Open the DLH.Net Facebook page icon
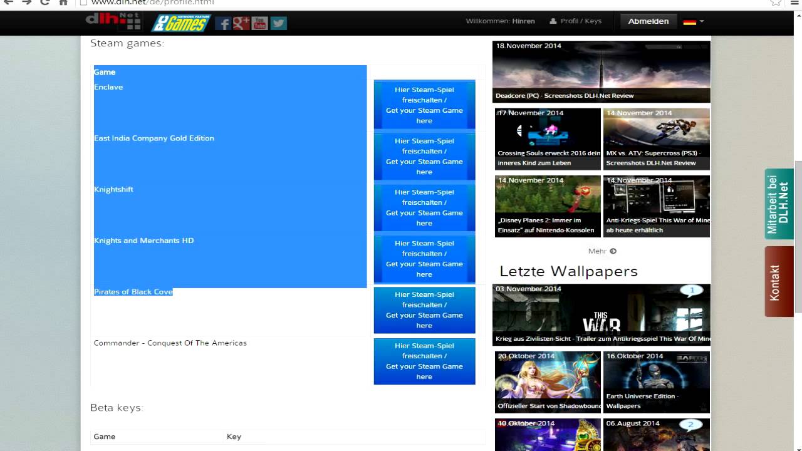 pos(222,24)
